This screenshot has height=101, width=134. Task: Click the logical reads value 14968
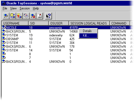point(73,32)
